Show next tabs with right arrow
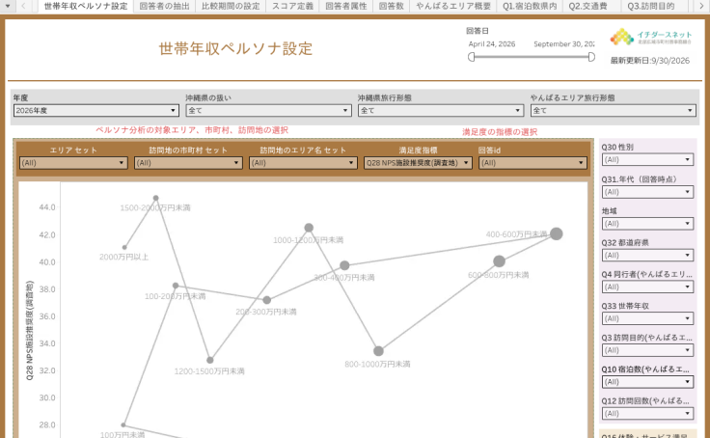The image size is (710, 438). point(702,6)
